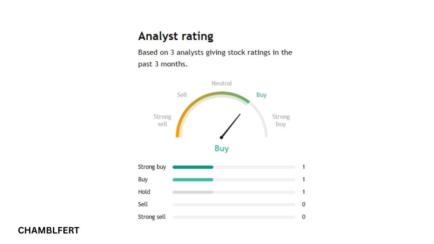Click the gray Hold progress bar
This screenshot has height=244, width=434.
[193, 192]
